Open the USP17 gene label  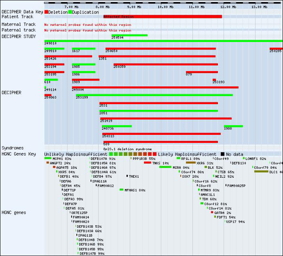coord(235,222)
